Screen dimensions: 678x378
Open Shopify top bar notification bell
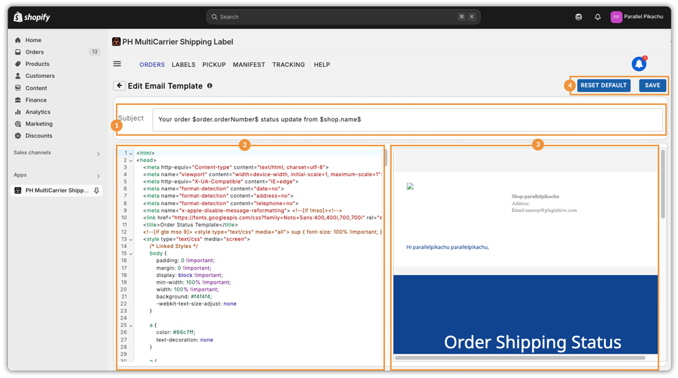597,17
